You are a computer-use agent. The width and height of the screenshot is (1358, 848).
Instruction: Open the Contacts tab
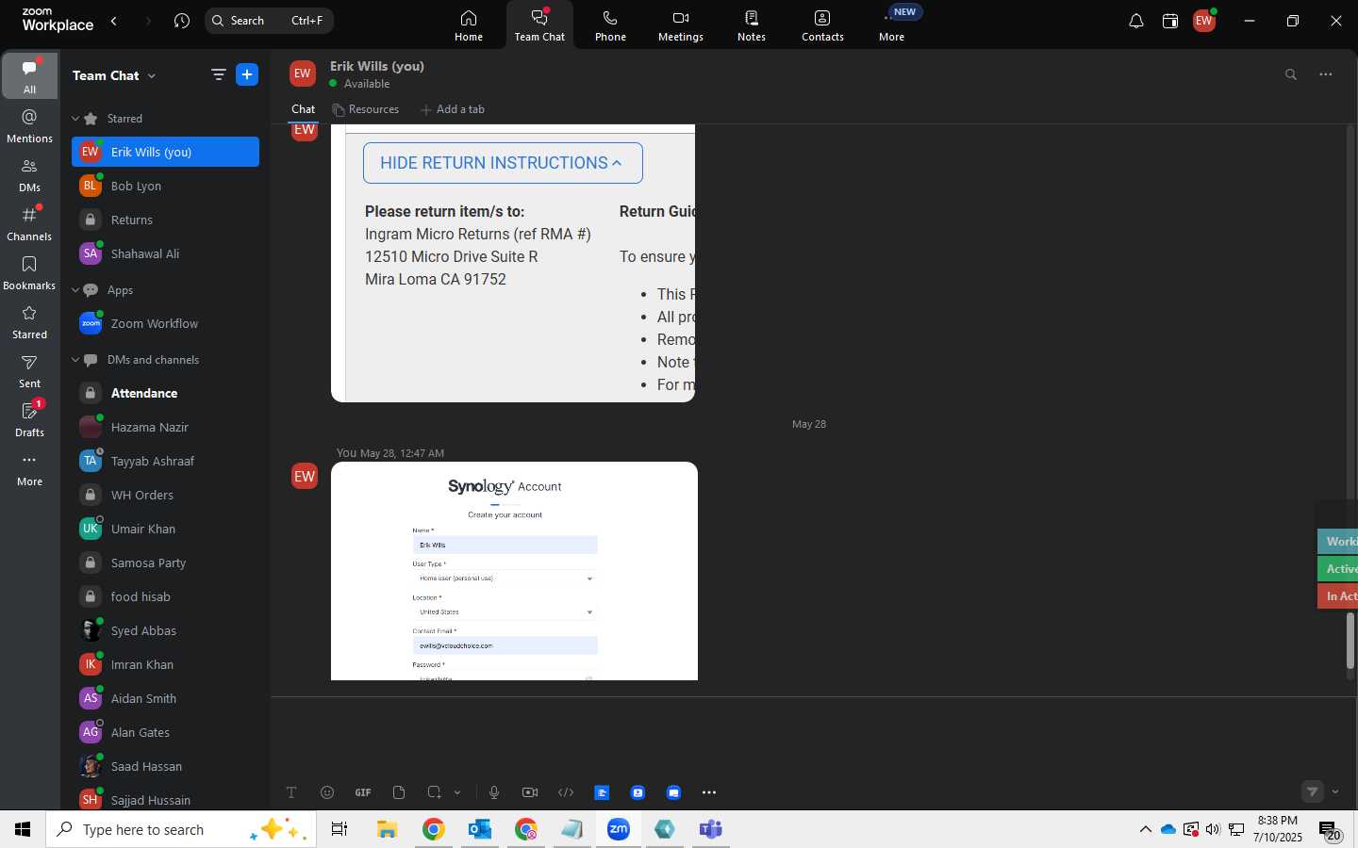(x=822, y=25)
